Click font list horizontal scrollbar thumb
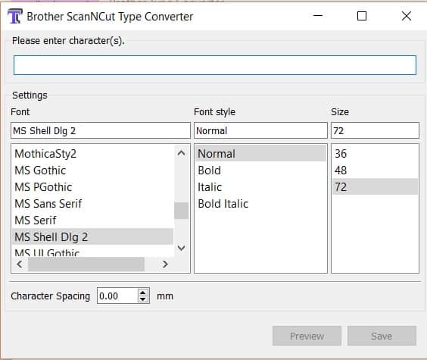 pyautogui.click(x=86, y=264)
